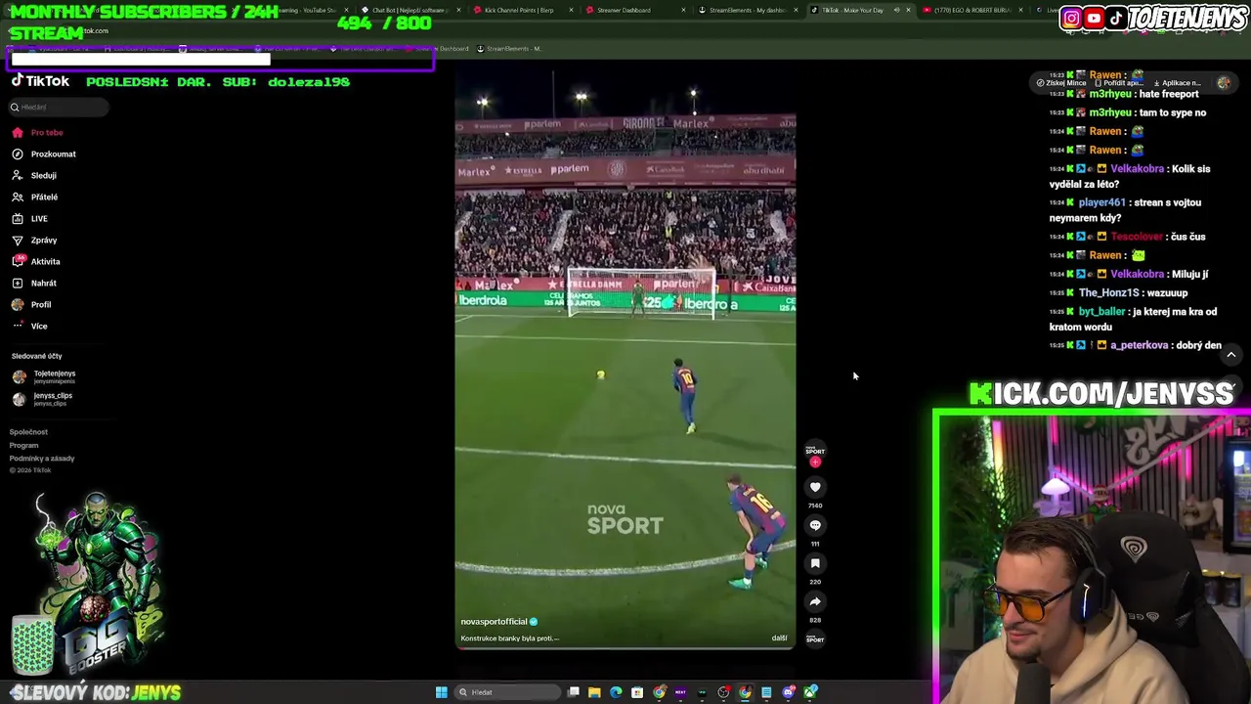Open OBS Studio from the taskbar
This screenshot has width=1251, height=704.
[x=723, y=692]
